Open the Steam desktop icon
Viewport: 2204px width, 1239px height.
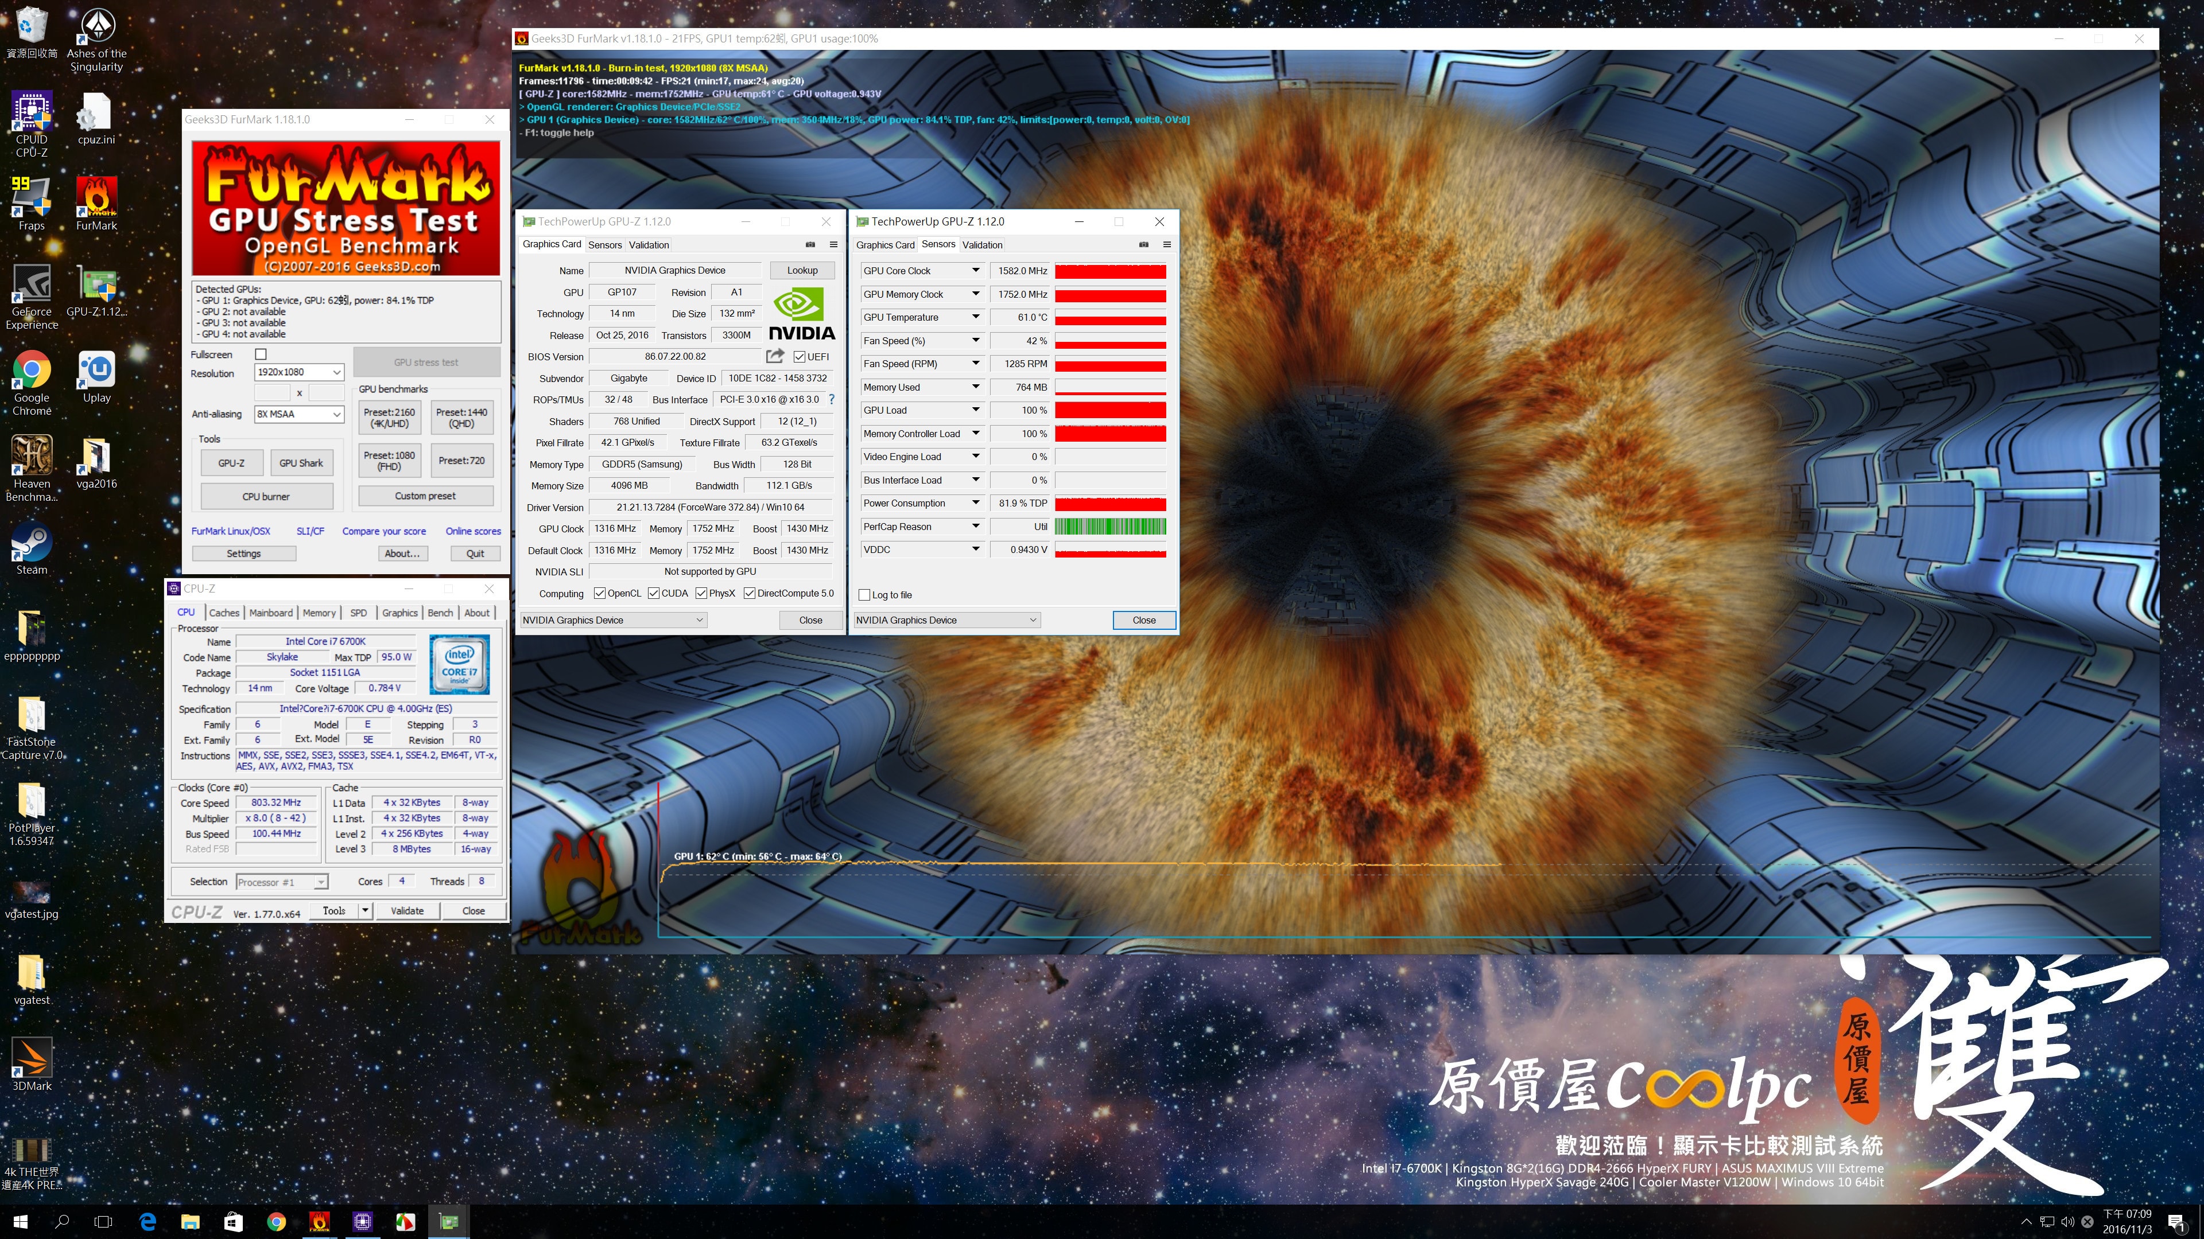pos(32,548)
